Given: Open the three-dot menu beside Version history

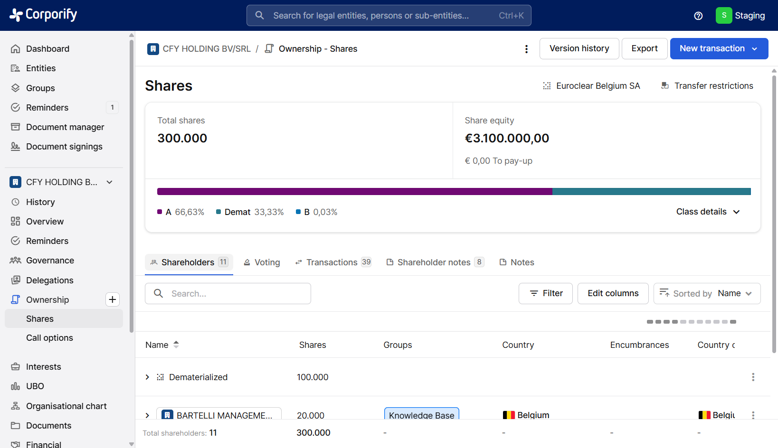Looking at the screenshot, I should click(x=526, y=49).
